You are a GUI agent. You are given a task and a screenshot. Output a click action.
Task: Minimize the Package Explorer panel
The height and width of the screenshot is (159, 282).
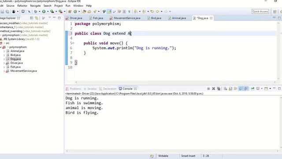(x=54, y=18)
